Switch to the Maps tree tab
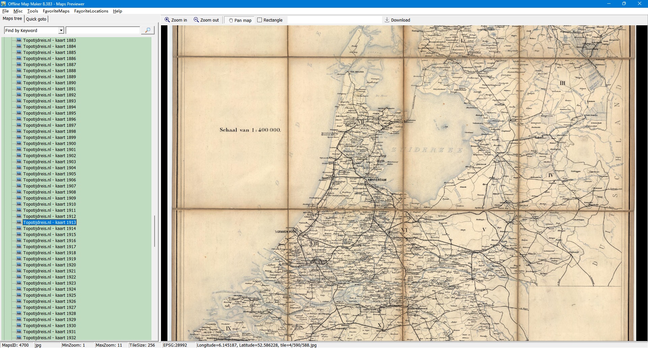Image resolution: width=648 pixels, height=348 pixels. 12,19
